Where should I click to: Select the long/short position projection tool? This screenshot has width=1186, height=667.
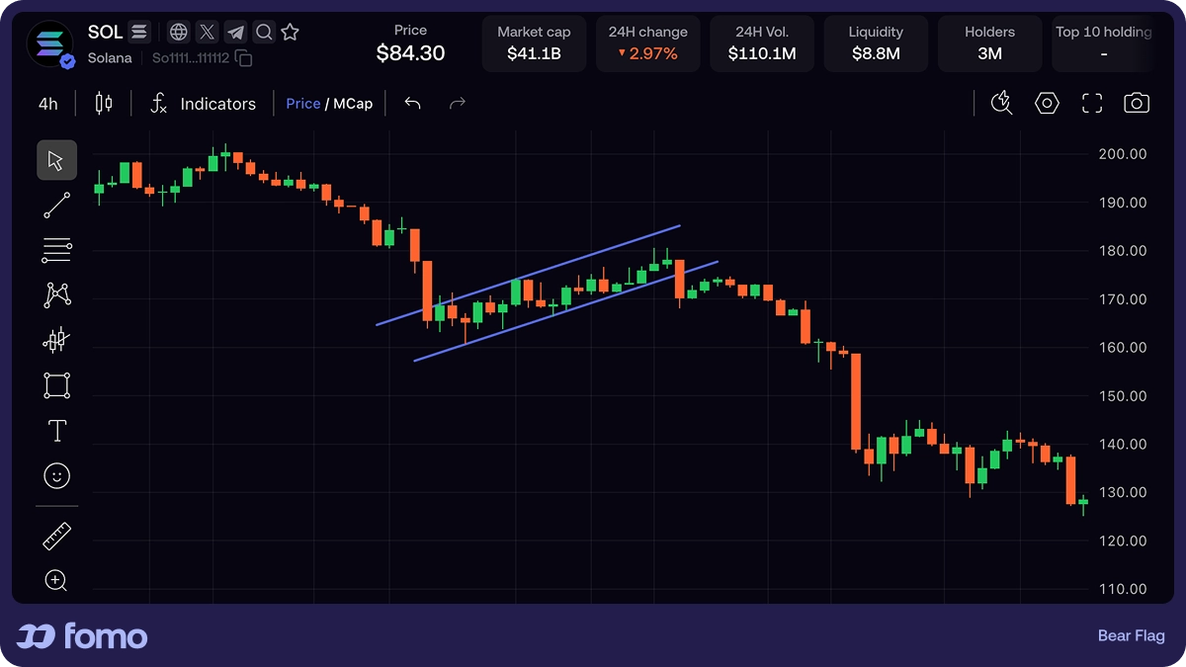(56, 340)
